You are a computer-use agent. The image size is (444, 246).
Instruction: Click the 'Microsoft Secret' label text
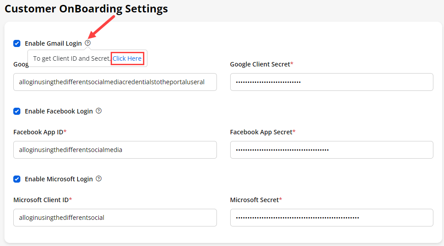[x=255, y=200]
